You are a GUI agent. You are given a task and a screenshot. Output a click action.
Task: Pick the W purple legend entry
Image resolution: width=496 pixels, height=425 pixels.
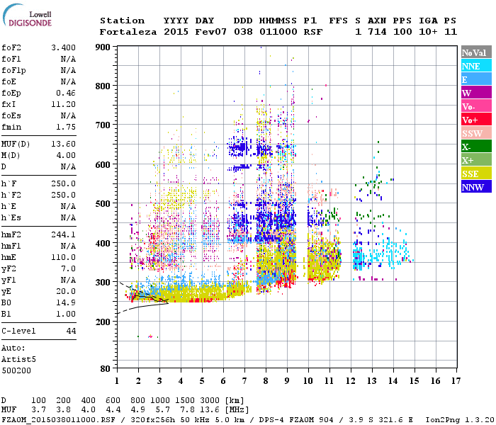click(x=475, y=93)
